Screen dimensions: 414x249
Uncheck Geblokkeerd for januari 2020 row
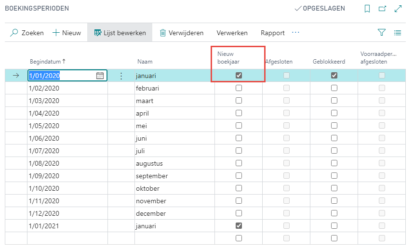coord(334,76)
